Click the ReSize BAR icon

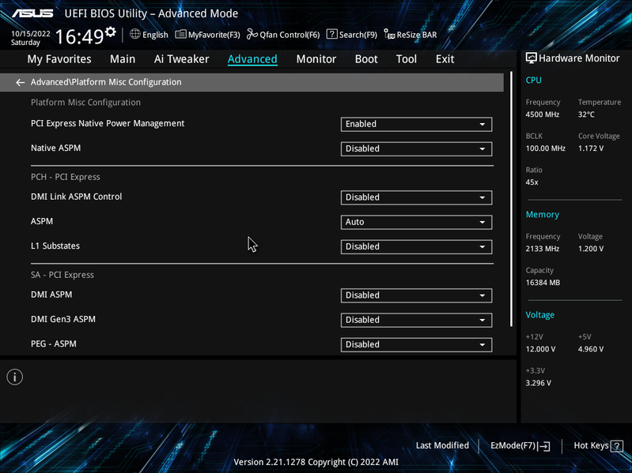pos(389,35)
